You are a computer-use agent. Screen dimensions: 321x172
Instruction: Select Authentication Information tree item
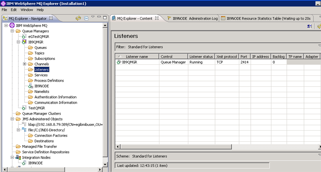pos(55,97)
